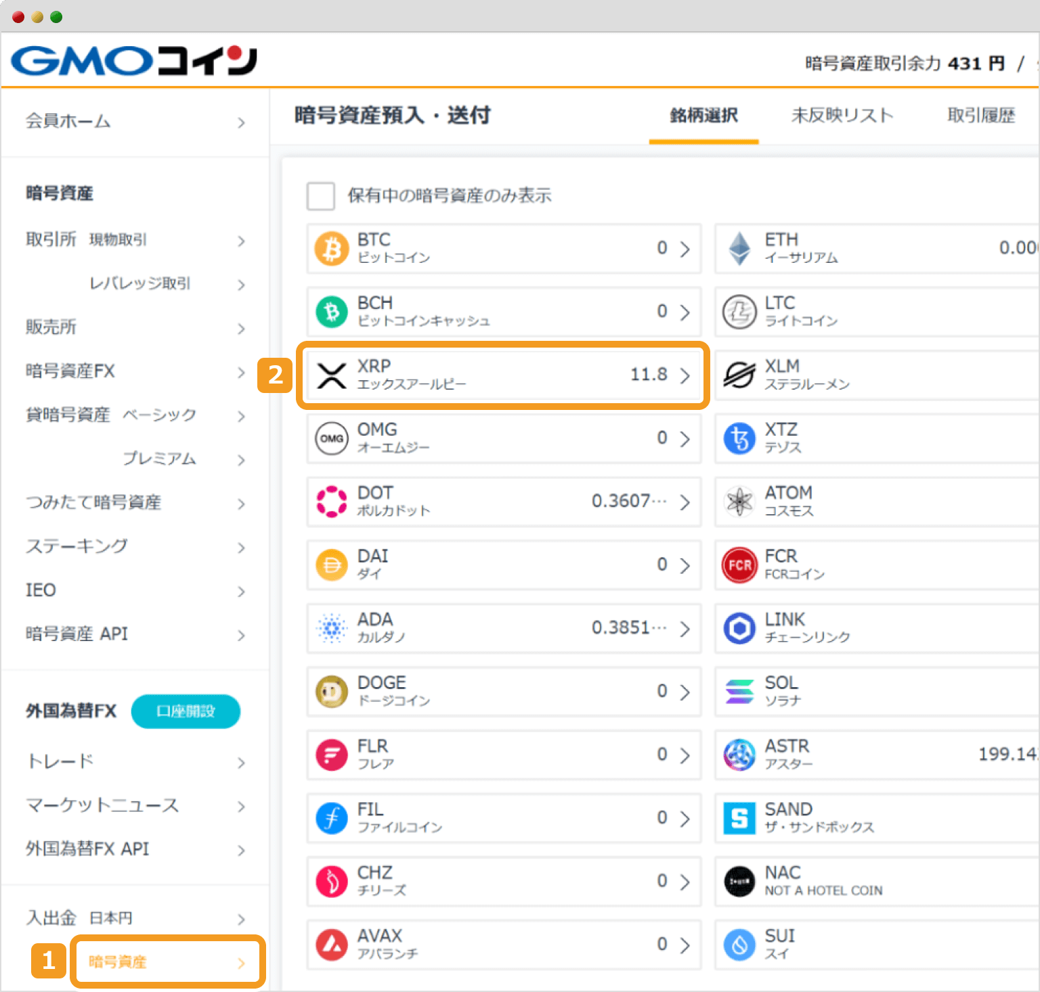The height and width of the screenshot is (992, 1040).
Task: Click chevron arrow on the ADA row
Action: 685,629
